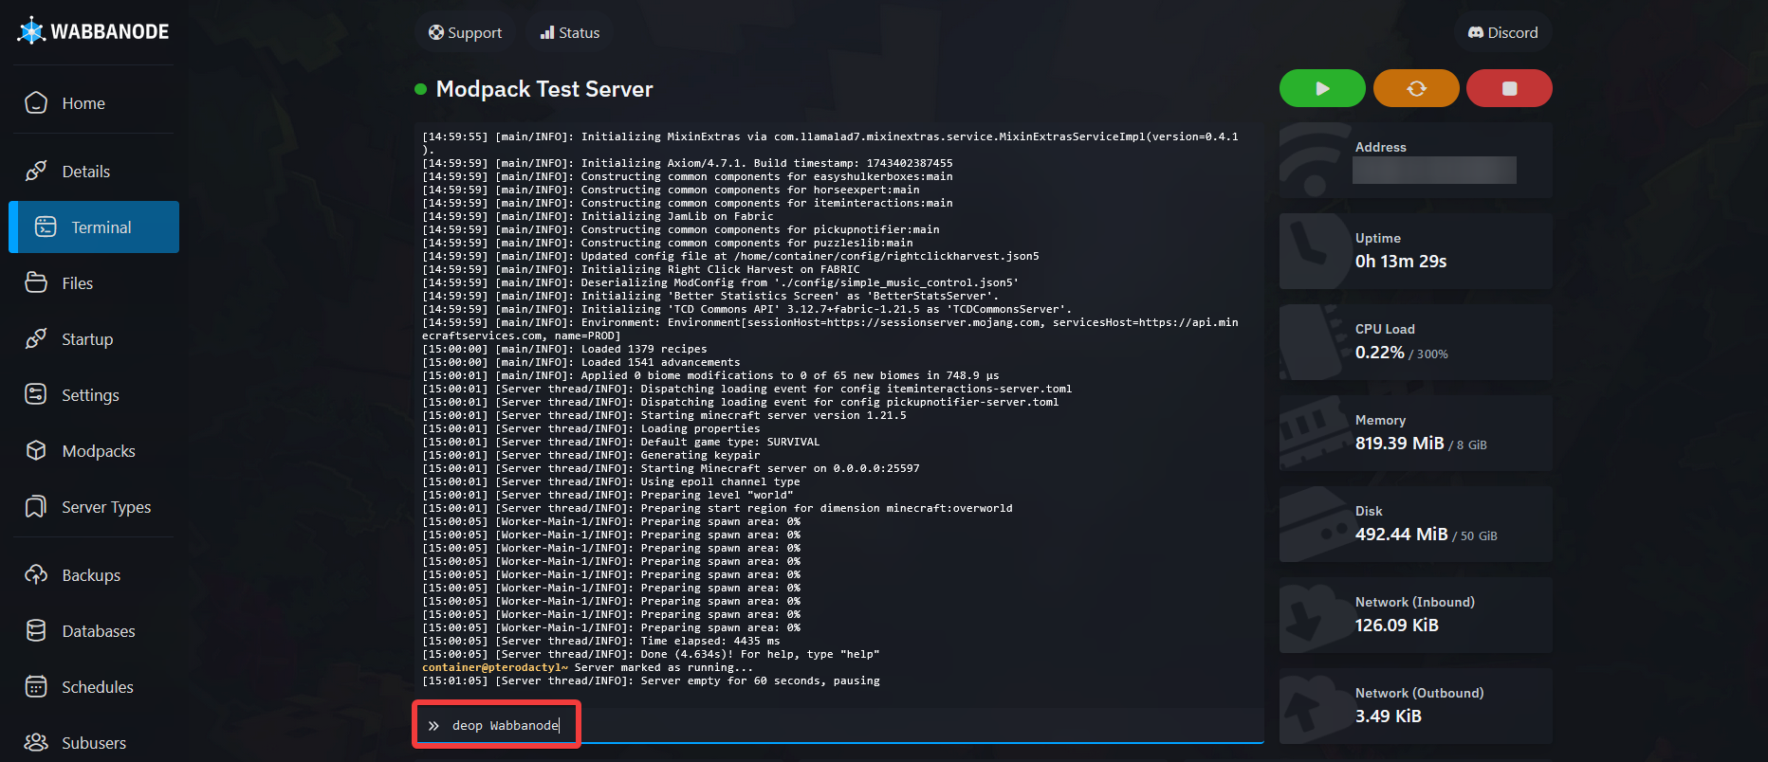The image size is (1768, 762).
Task: Click the green server online indicator dot
Action: 420,89
